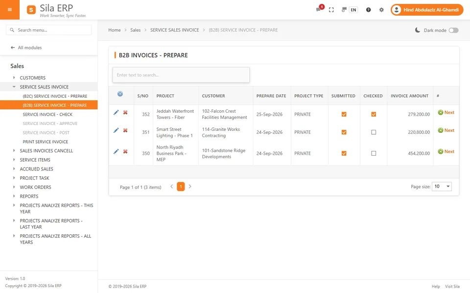This screenshot has width=470, height=293.
Task: Open SERVICE INVOICE - CHECK menu item
Action: (47, 114)
